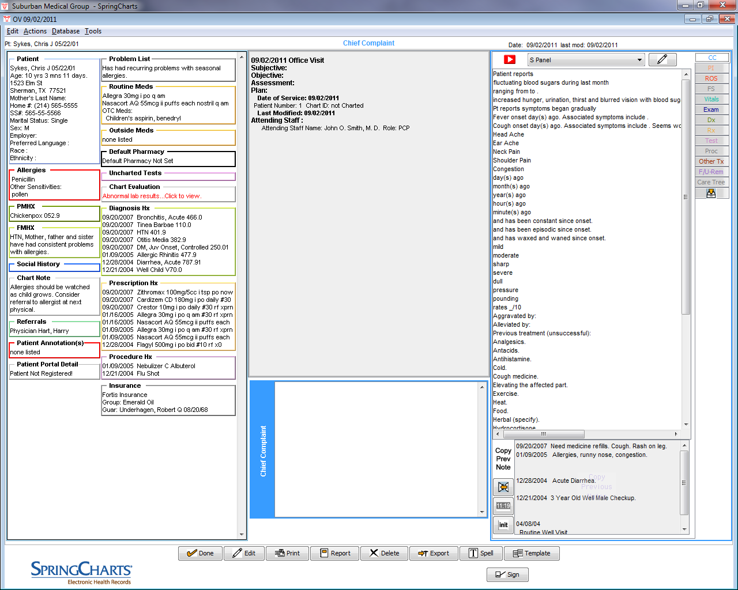This screenshot has width=738, height=590.
Task: Open the Vitals tab
Action: click(712, 99)
